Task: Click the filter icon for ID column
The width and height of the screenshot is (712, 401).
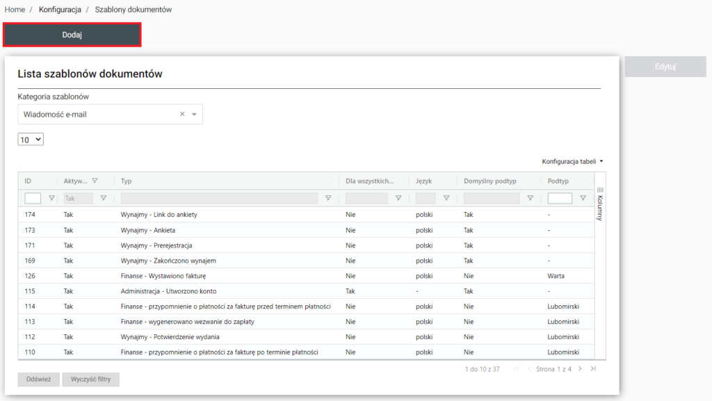Action: tap(51, 198)
